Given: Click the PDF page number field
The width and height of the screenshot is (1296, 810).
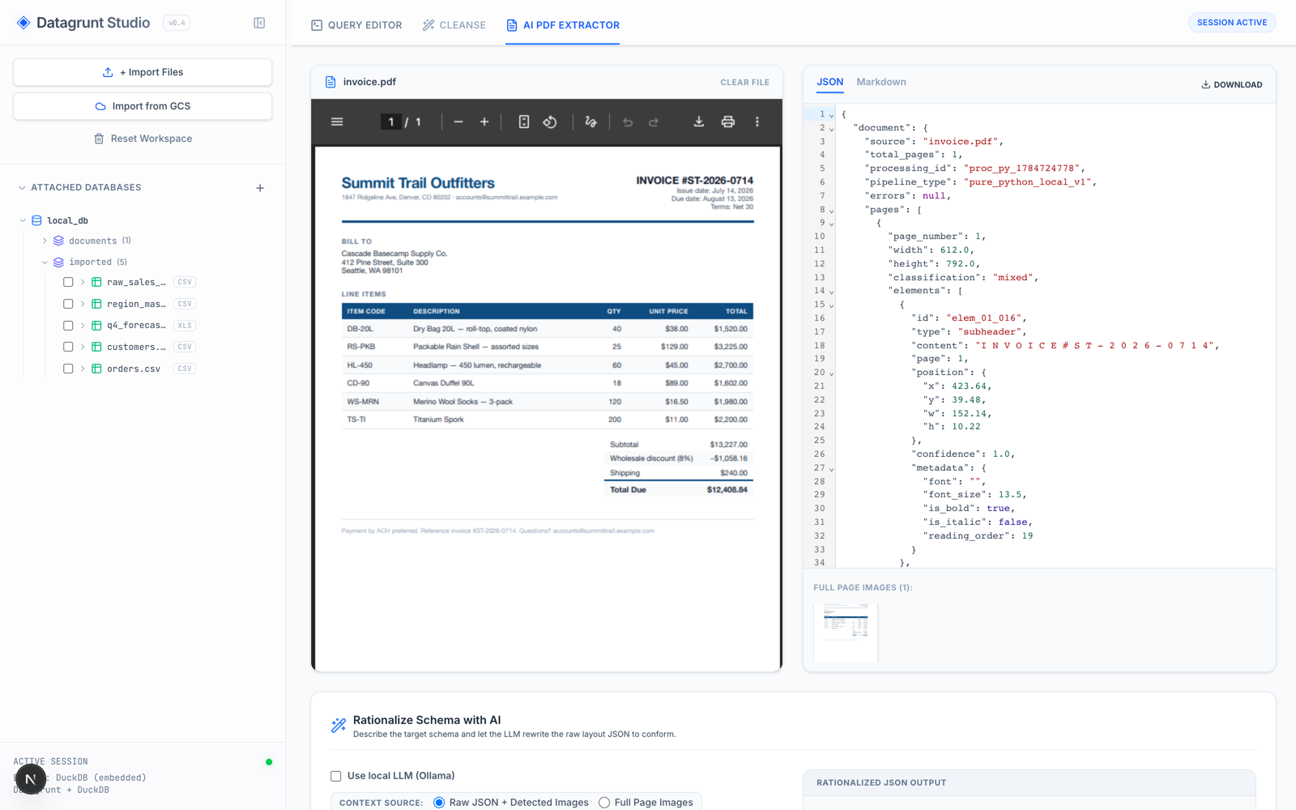Looking at the screenshot, I should 391,122.
